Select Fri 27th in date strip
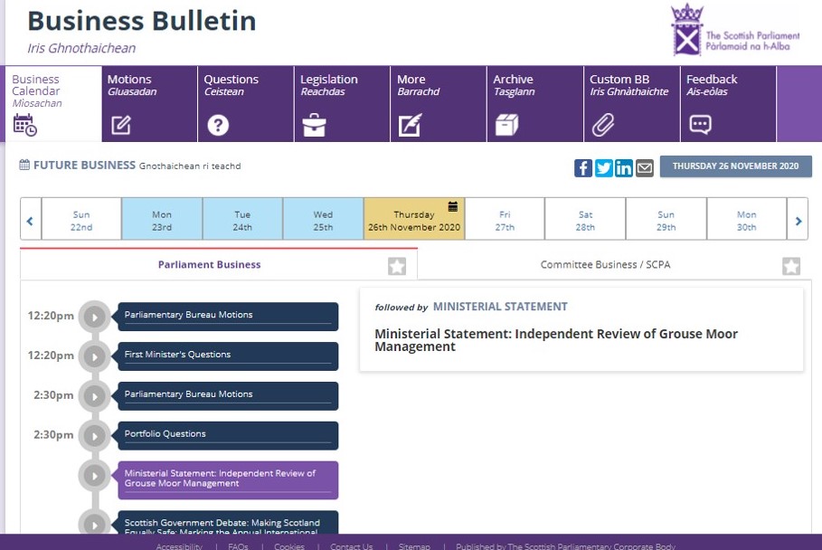 [505, 221]
